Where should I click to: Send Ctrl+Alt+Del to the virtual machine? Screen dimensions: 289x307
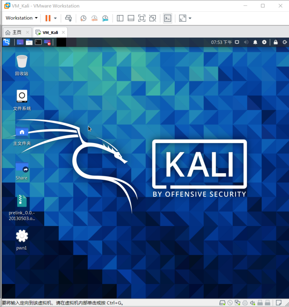tap(68, 18)
